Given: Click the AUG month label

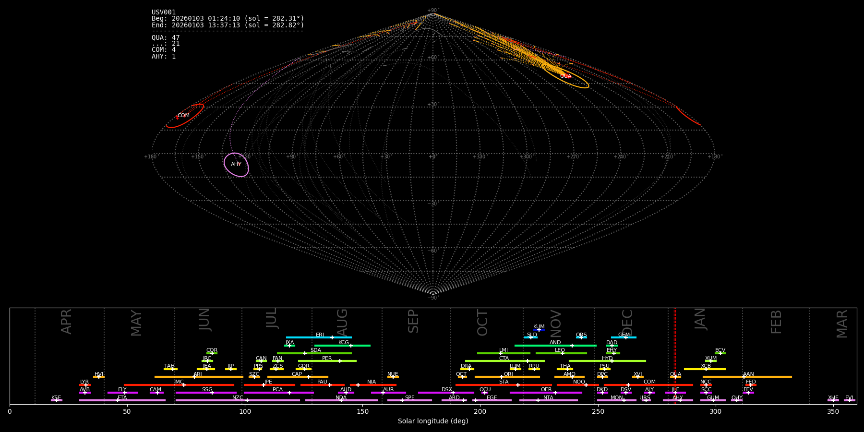Looking at the screenshot, I should click(342, 322).
